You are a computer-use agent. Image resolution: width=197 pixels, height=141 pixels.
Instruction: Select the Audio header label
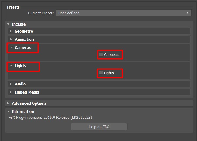click(x=20, y=84)
